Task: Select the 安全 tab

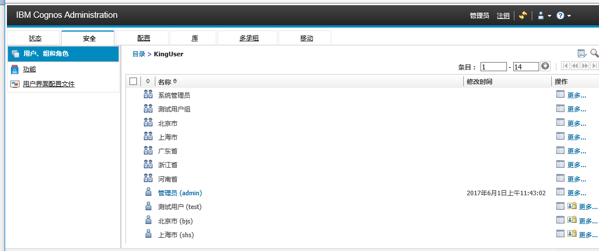Action: 89,38
